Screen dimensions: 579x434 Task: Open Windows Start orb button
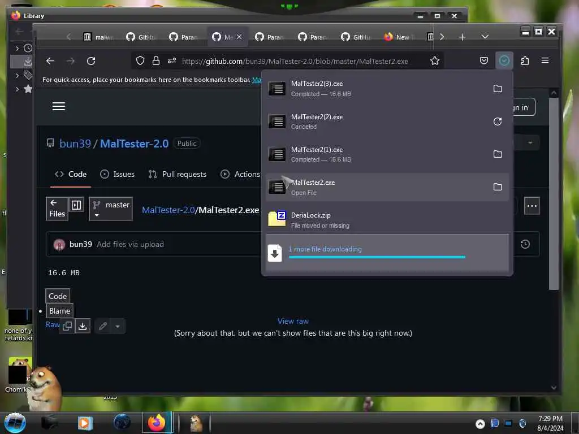(x=15, y=423)
